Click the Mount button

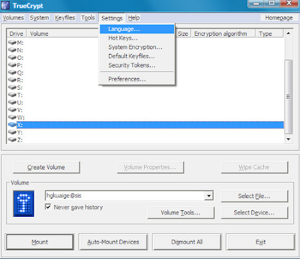[40, 242]
